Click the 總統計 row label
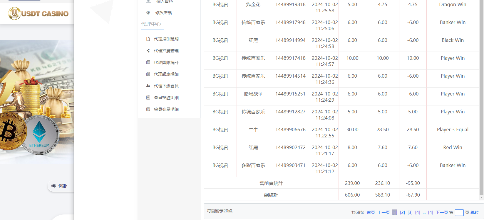This screenshot has width=489, height=220. pyautogui.click(x=271, y=195)
